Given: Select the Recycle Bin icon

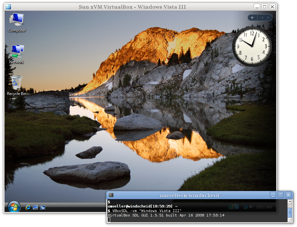Looking at the screenshot, I should pyautogui.click(x=17, y=86).
